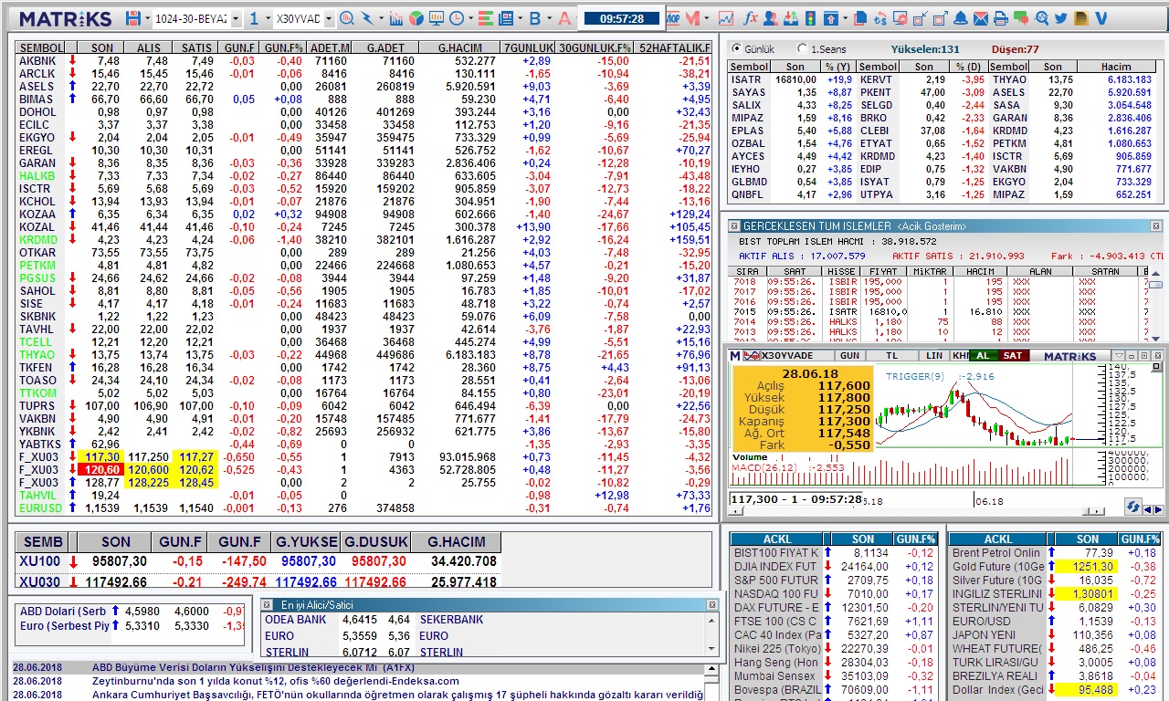This screenshot has height=701, width=1169.
Task: Expand the arrow next to red M icon
Action: click(x=706, y=18)
